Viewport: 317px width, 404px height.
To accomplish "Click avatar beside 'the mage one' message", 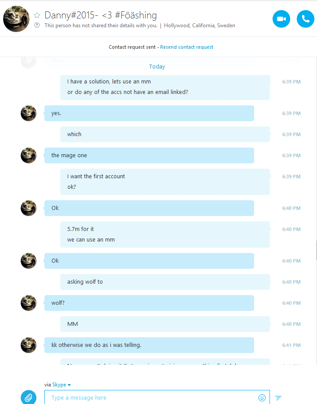I will tap(29, 155).
